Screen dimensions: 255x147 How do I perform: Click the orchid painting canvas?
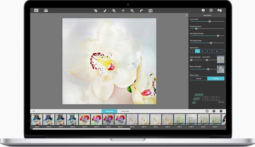coord(109,61)
